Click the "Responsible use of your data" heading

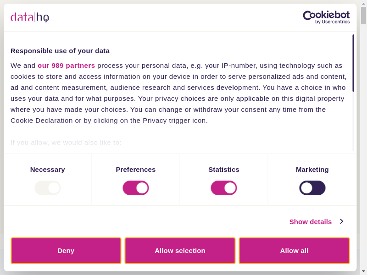[60, 51]
